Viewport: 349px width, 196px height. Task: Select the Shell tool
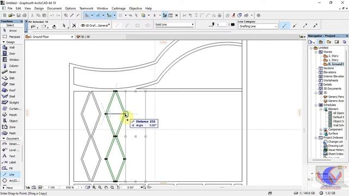[11, 96]
